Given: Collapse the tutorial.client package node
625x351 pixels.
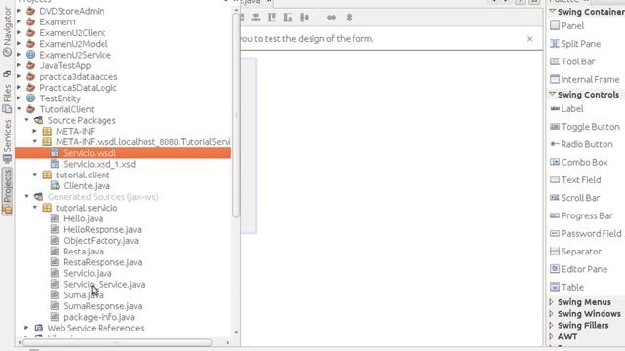Looking at the screenshot, I should [35, 175].
